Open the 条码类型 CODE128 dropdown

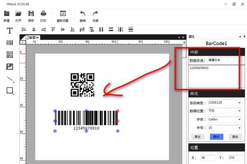[224, 102]
